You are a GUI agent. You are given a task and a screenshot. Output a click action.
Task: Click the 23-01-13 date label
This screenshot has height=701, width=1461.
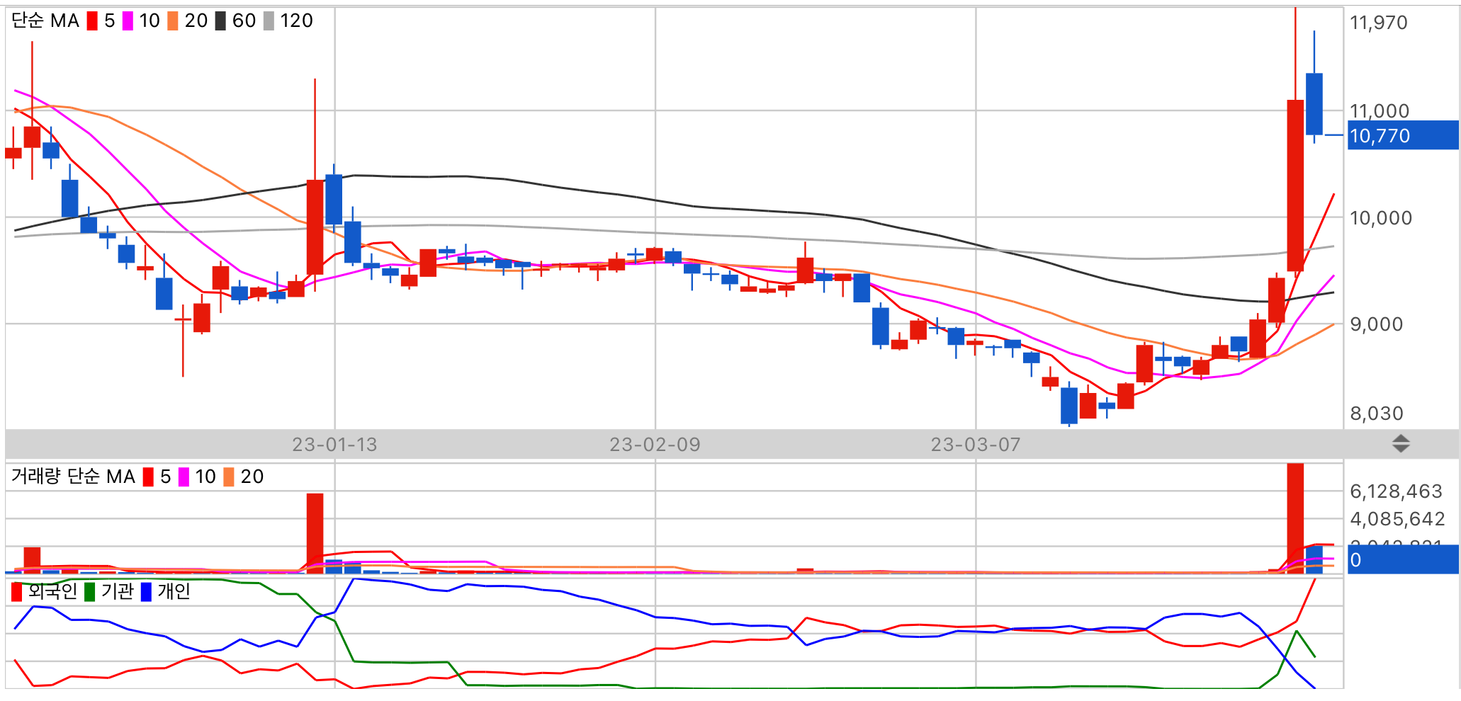tap(334, 445)
